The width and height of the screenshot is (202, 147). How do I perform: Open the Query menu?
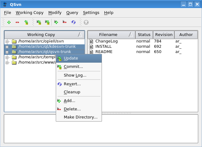click(72, 13)
